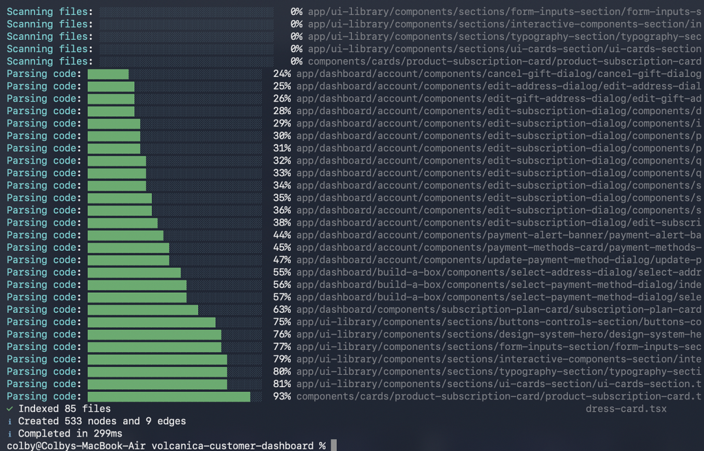
Task: Click the progress bar at 63%
Action: [x=143, y=310]
